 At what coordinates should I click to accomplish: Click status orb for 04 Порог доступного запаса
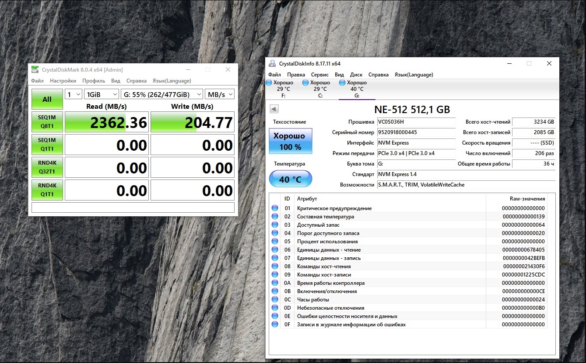click(275, 233)
